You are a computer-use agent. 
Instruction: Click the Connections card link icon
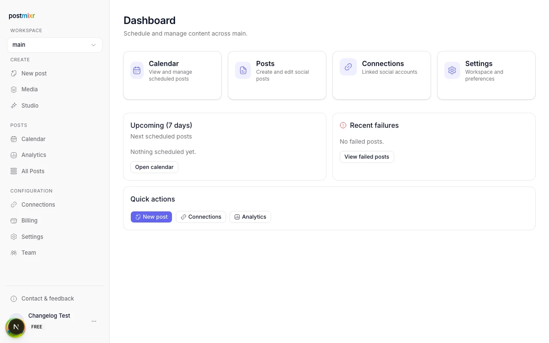(x=348, y=67)
